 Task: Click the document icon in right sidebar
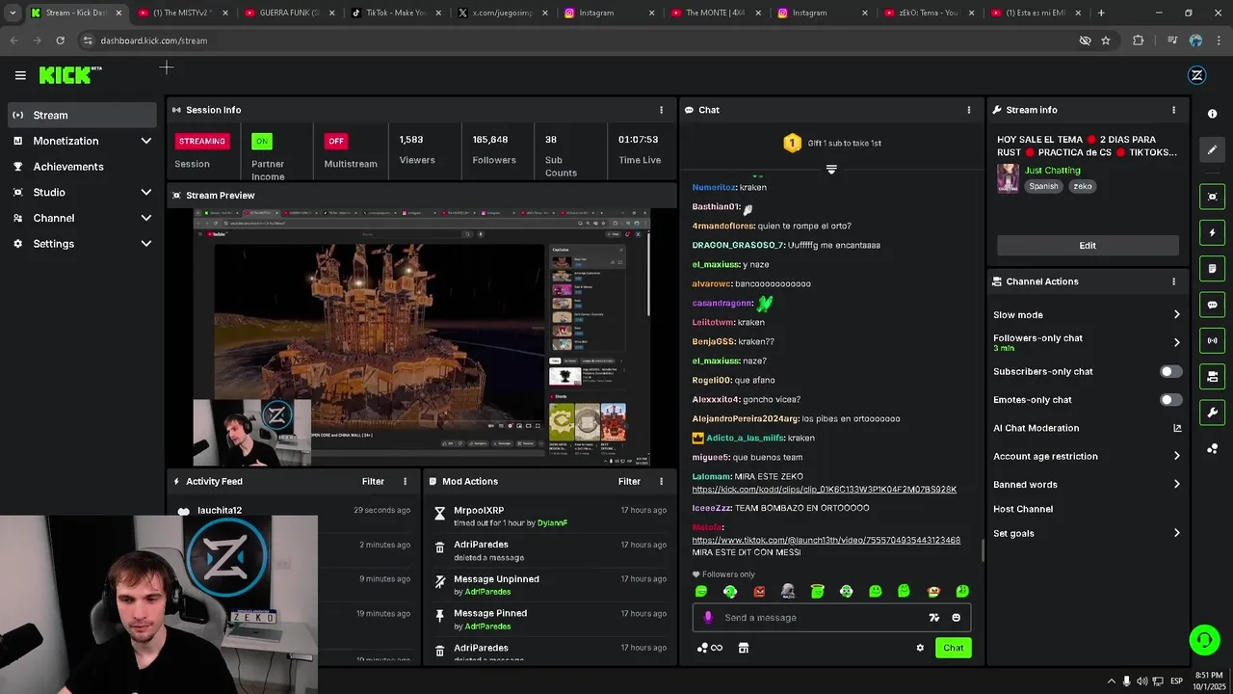1212,268
